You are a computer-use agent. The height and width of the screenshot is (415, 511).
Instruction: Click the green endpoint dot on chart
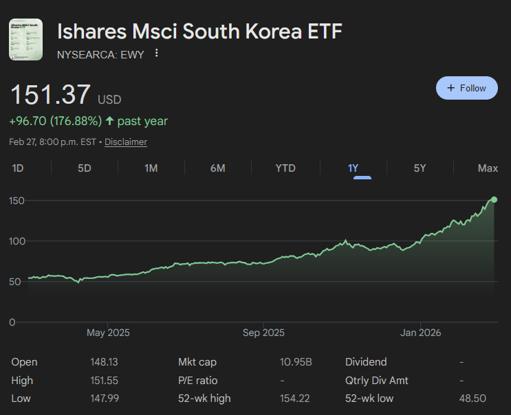click(x=494, y=199)
